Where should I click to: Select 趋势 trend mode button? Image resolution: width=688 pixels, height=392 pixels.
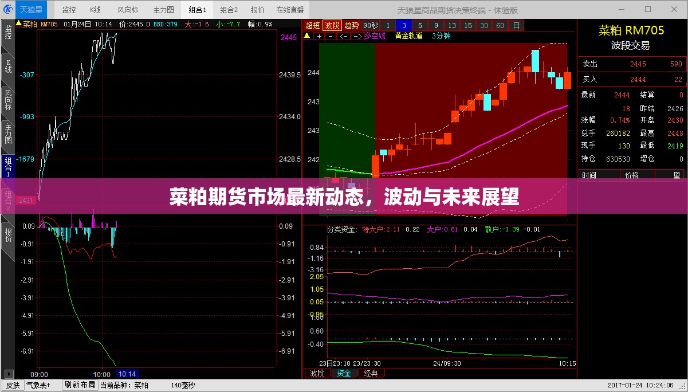point(352,25)
